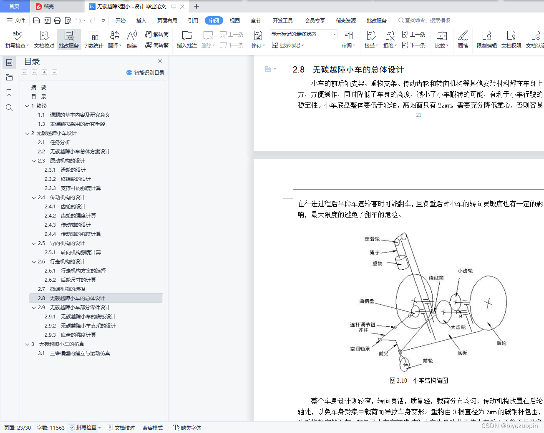Go to outline entry 3.1 三维模型的建立与运动仿真
This screenshot has width=544, height=433.
(x=74, y=353)
